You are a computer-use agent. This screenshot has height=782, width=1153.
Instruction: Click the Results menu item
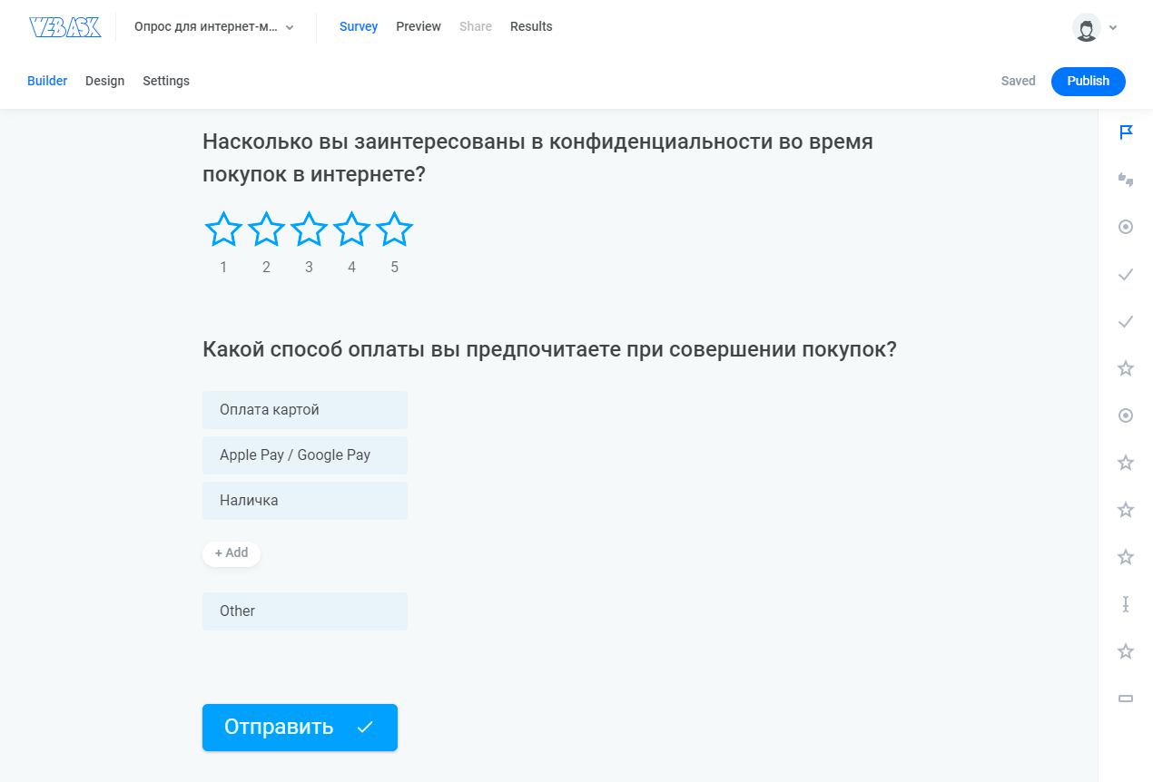531,26
